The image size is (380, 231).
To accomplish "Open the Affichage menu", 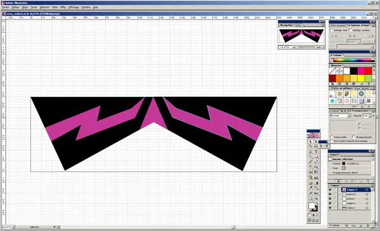I will (x=73, y=8).
